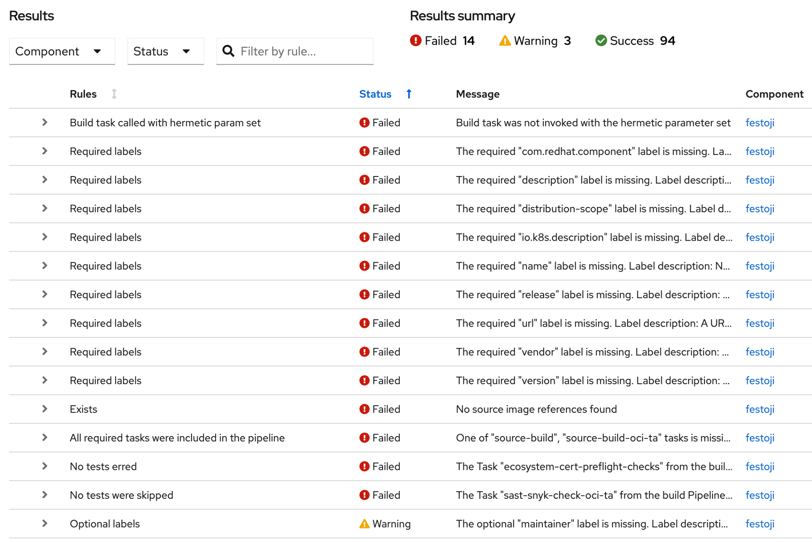This screenshot has width=812, height=542.
Task: Open the Component filter dropdown
Action: (62, 51)
